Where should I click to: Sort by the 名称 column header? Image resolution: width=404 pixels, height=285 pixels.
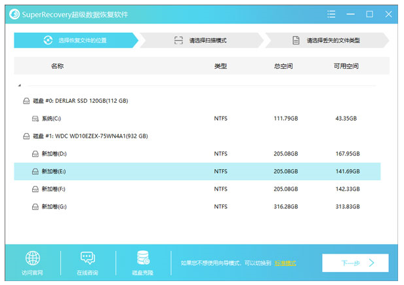pyautogui.click(x=57, y=66)
